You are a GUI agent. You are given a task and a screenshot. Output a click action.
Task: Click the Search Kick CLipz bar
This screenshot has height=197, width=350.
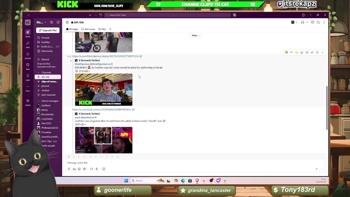(168, 15)
